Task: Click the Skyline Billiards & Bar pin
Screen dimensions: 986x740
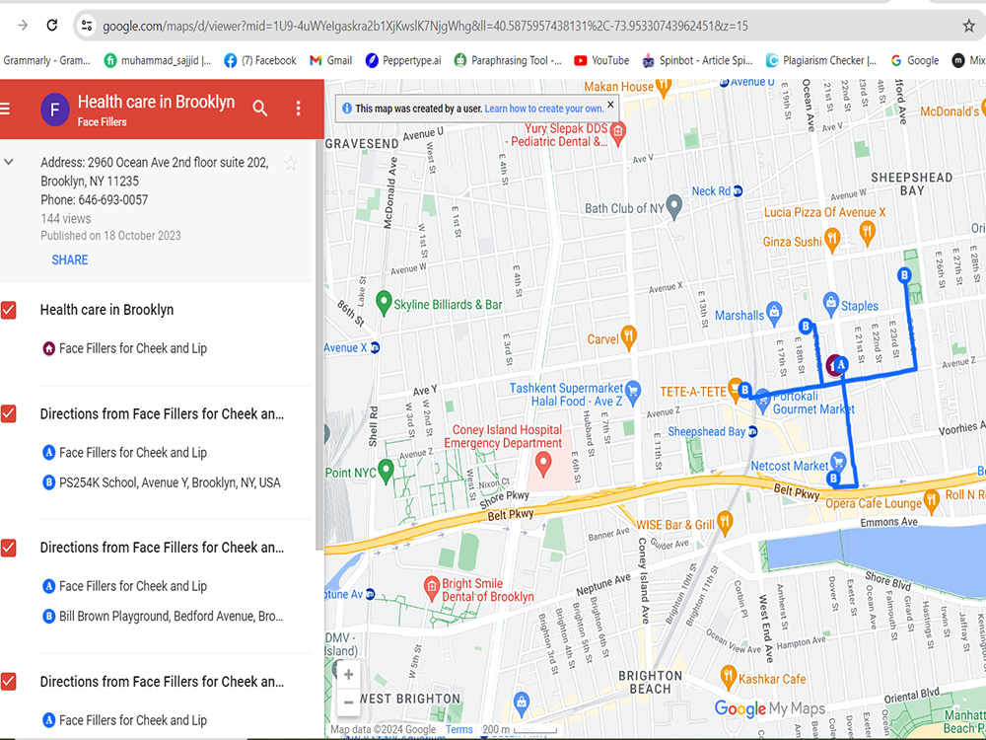Action: [x=384, y=303]
